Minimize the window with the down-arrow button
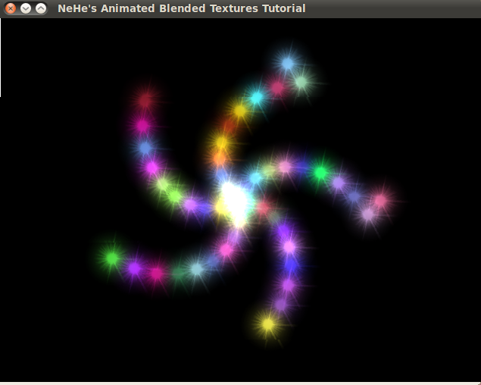 (26, 8)
